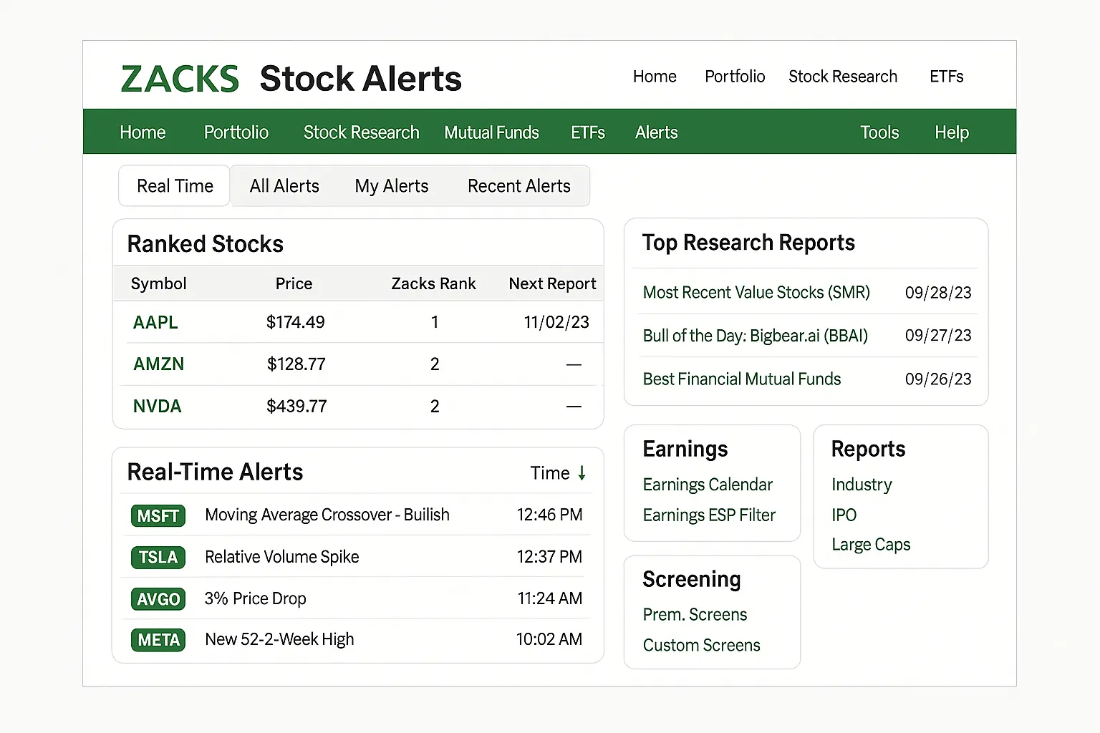
Task: Click AMZN price $128.77
Action: click(x=296, y=364)
